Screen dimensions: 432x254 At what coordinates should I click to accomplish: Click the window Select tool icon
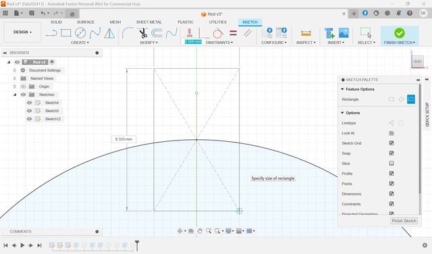[x=366, y=33]
